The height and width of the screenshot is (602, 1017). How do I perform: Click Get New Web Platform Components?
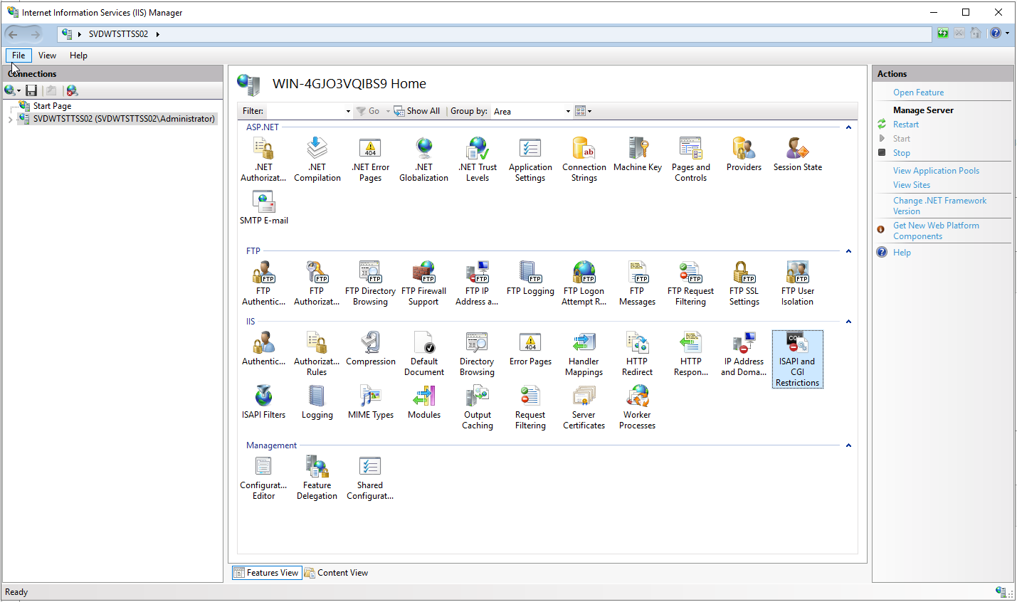coord(936,231)
